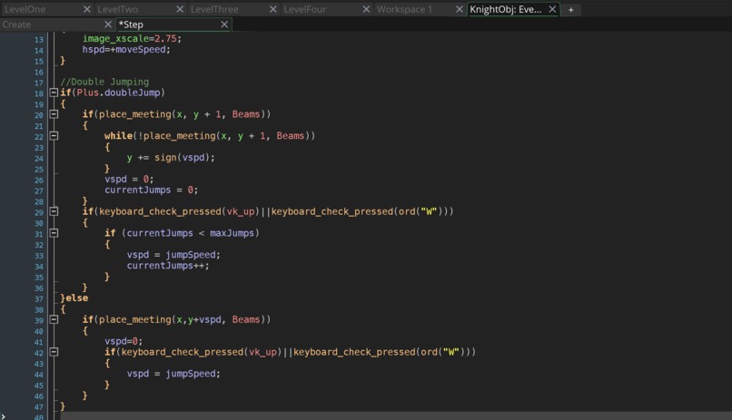
Task: Click the arrow icon at bottom-left corner
Action: 4,416
